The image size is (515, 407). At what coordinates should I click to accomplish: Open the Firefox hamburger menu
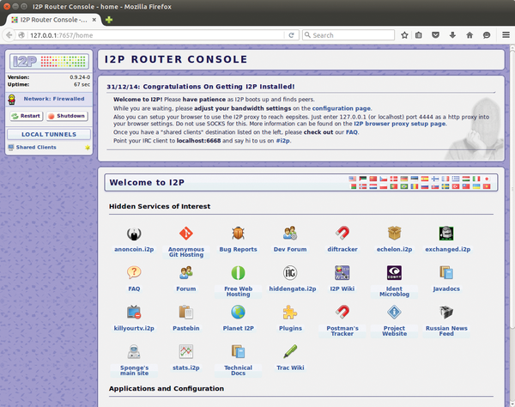click(x=506, y=35)
